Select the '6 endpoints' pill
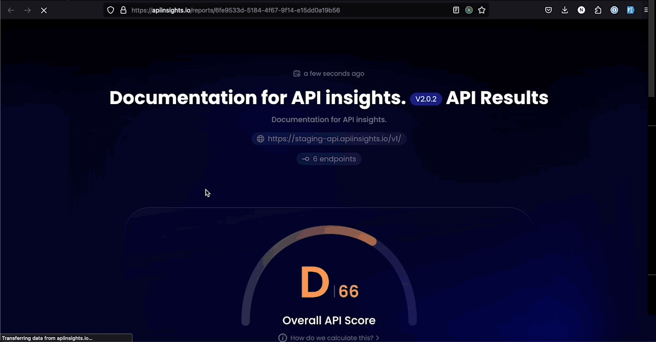Screen dimensions: 656x342 (329, 159)
